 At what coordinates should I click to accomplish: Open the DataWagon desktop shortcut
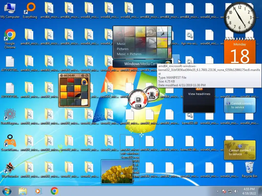pyautogui.click(x=10, y=116)
